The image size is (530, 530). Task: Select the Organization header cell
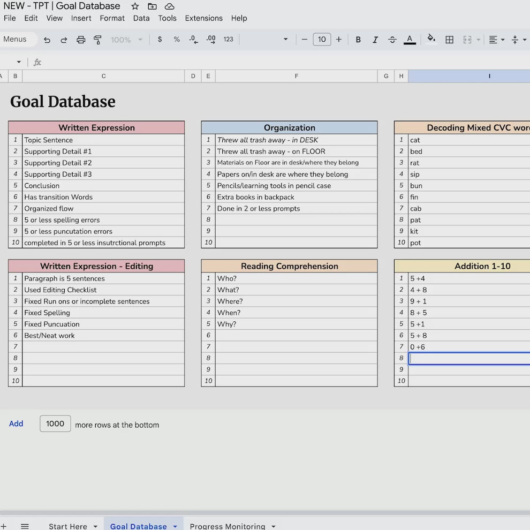point(289,127)
